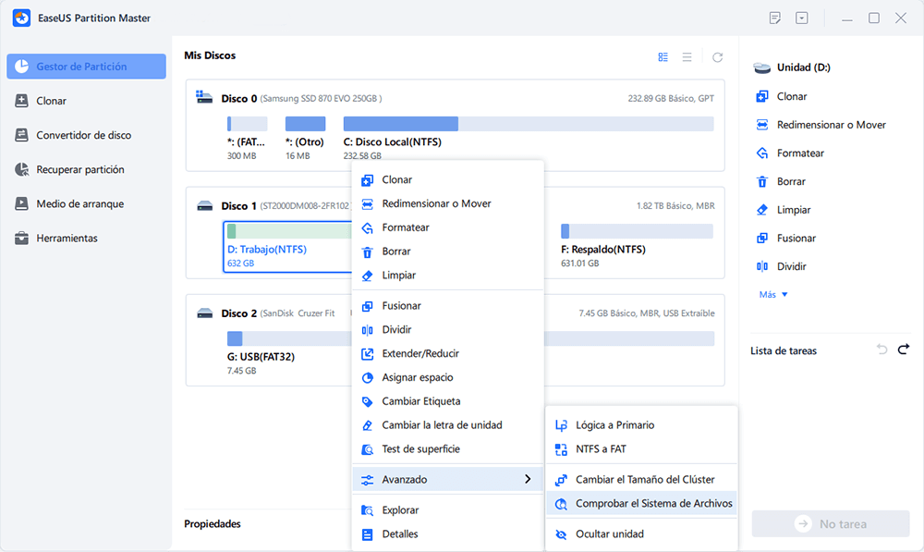Click the Disco 1 drive icon
The height and width of the screenshot is (552, 924).
[204, 206]
